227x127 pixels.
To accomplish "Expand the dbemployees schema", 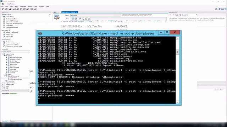I will [2, 85].
